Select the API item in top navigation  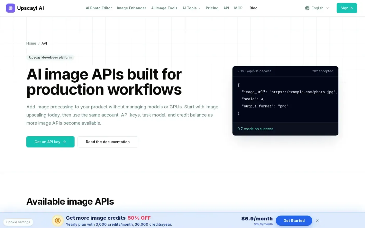(x=226, y=8)
